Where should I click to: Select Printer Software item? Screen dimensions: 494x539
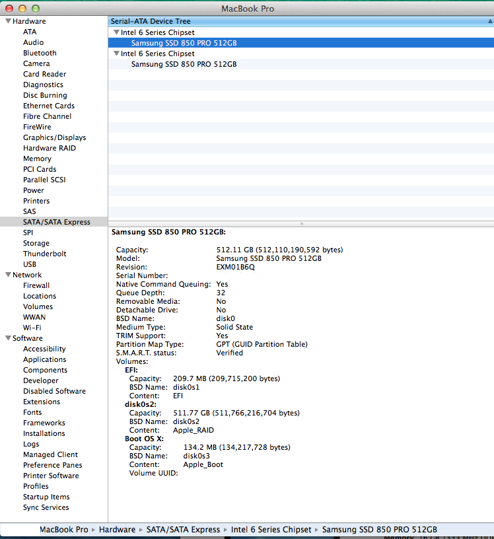pos(51,476)
